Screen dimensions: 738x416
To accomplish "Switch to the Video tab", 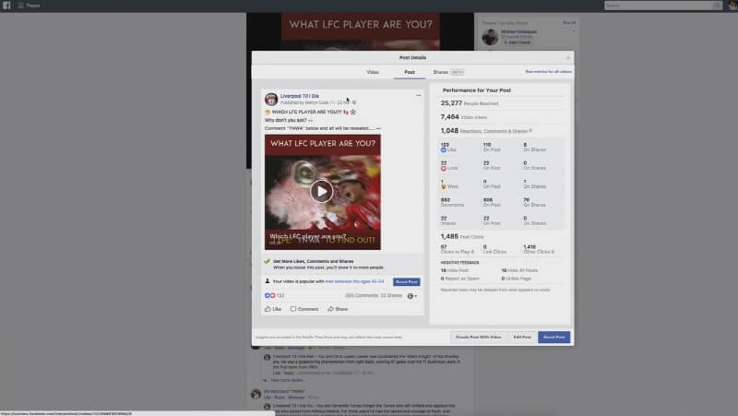I will pyautogui.click(x=373, y=72).
